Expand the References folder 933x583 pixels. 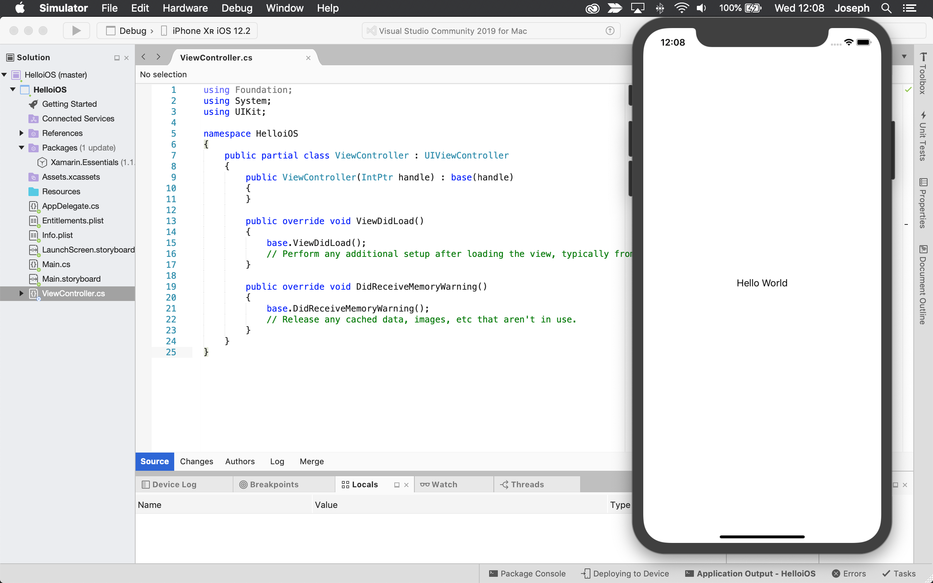pyautogui.click(x=21, y=133)
